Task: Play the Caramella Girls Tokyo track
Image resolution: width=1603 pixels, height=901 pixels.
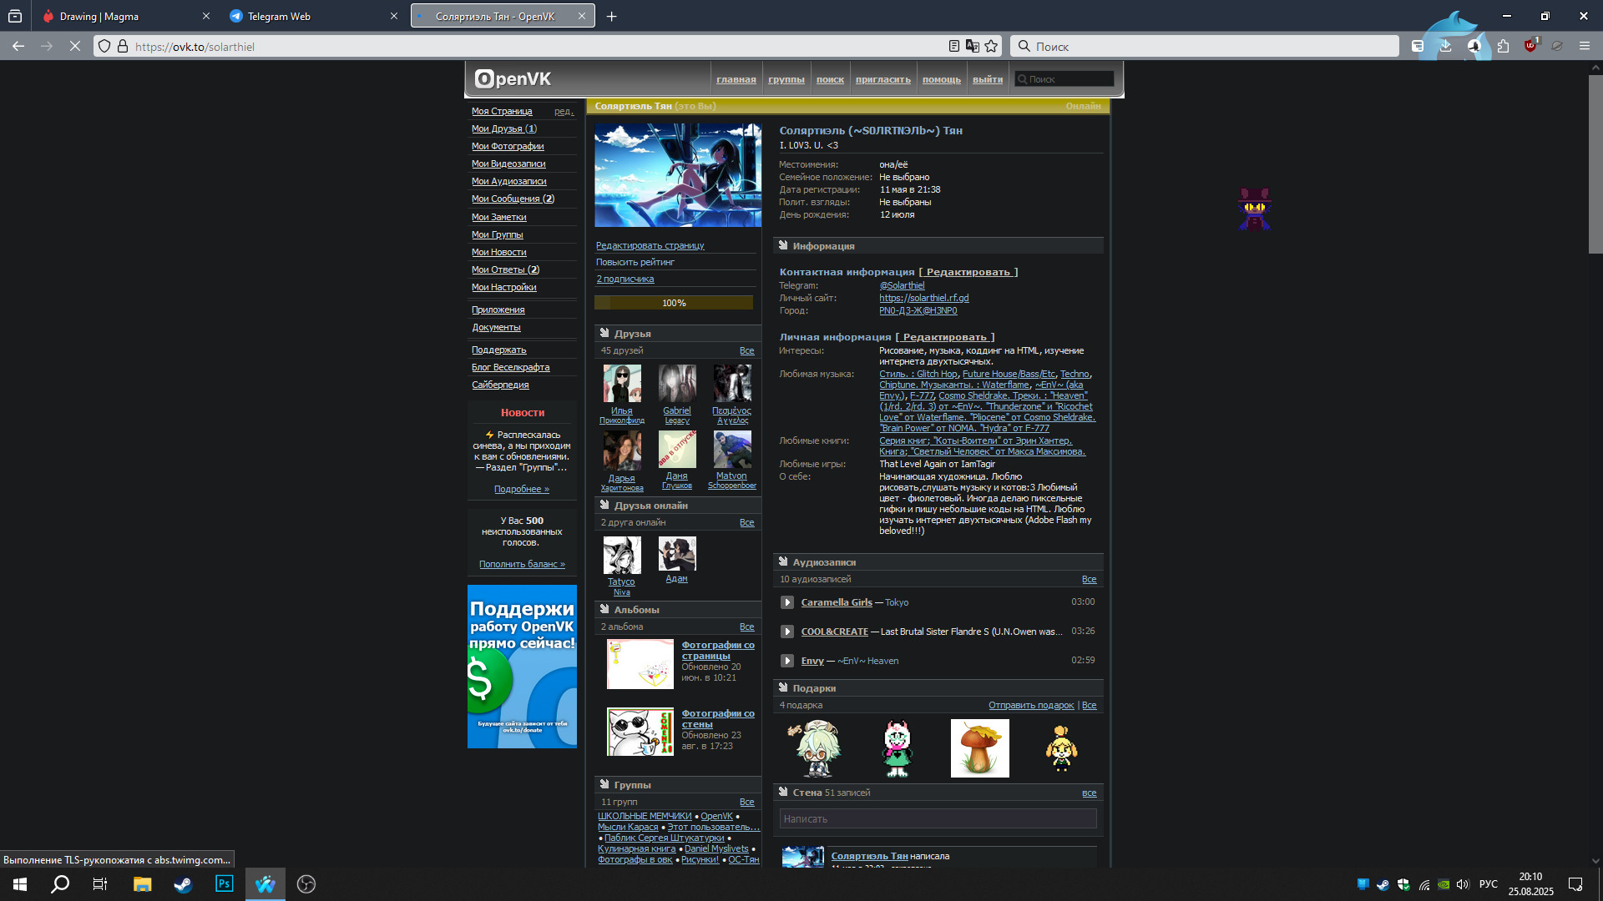Action: tap(786, 602)
